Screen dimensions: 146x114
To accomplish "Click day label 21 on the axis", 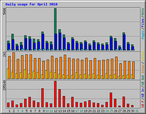I will tap(94, 111).
